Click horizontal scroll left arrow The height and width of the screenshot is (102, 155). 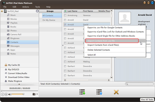click(x=65, y=80)
